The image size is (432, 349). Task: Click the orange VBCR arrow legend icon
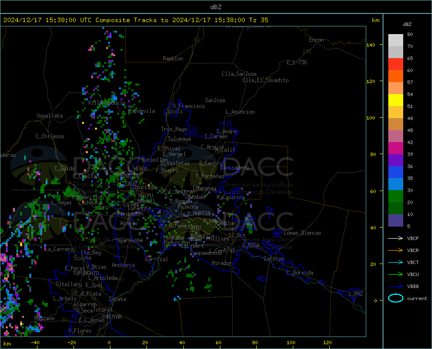396,251
